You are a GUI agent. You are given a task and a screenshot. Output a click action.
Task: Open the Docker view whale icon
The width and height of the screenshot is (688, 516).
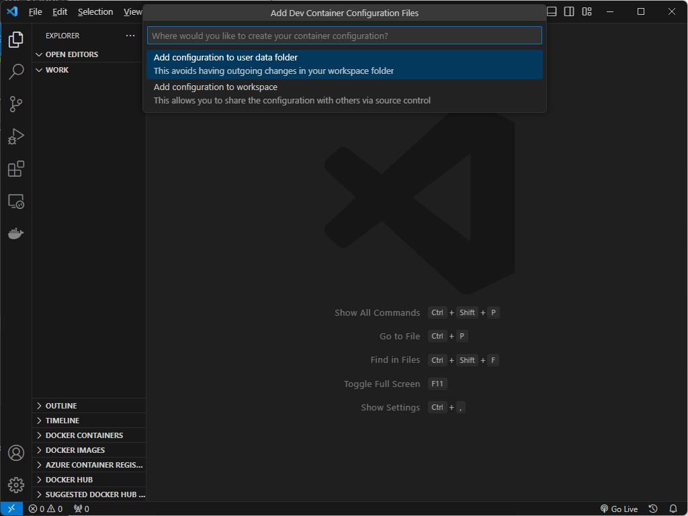click(x=16, y=233)
